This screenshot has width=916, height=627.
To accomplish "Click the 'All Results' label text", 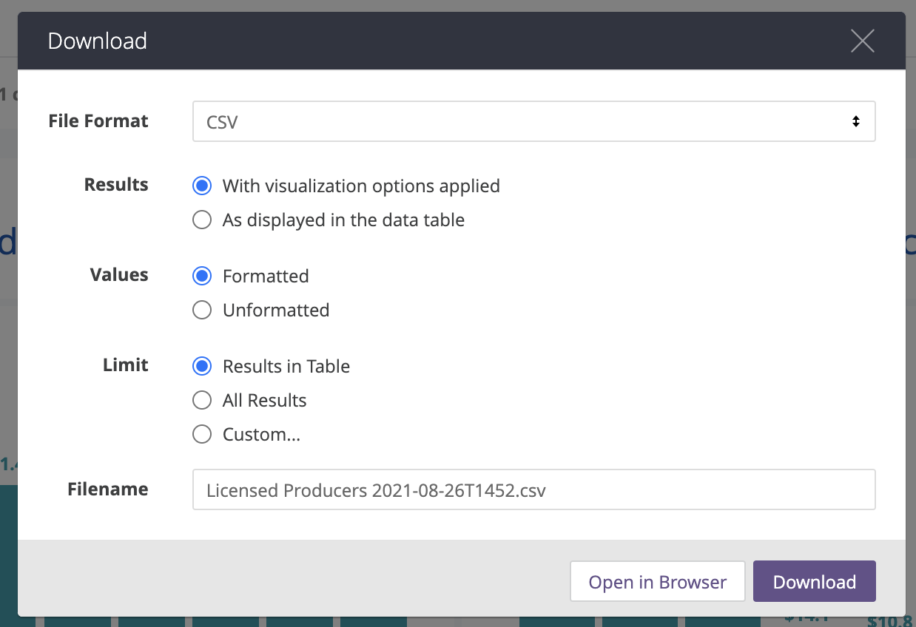I will (x=264, y=400).
